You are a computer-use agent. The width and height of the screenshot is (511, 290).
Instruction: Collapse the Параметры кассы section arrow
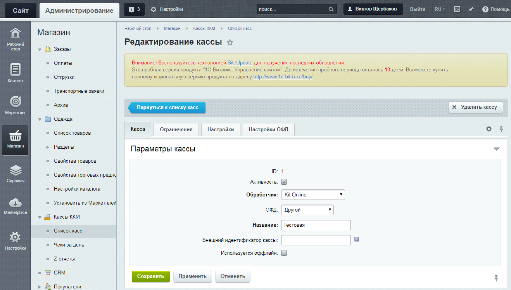pos(497,149)
